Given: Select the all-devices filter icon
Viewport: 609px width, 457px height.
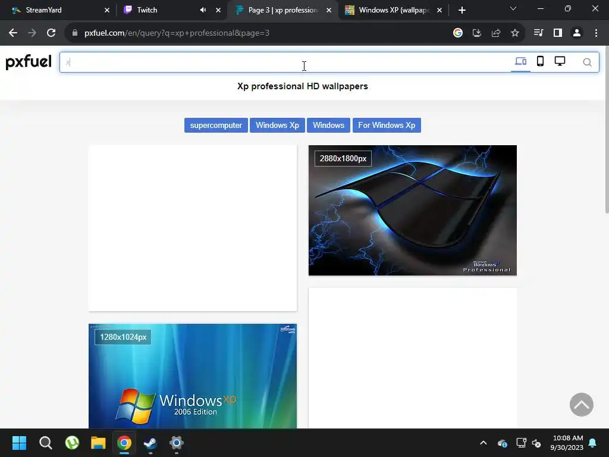Looking at the screenshot, I should pyautogui.click(x=520, y=61).
